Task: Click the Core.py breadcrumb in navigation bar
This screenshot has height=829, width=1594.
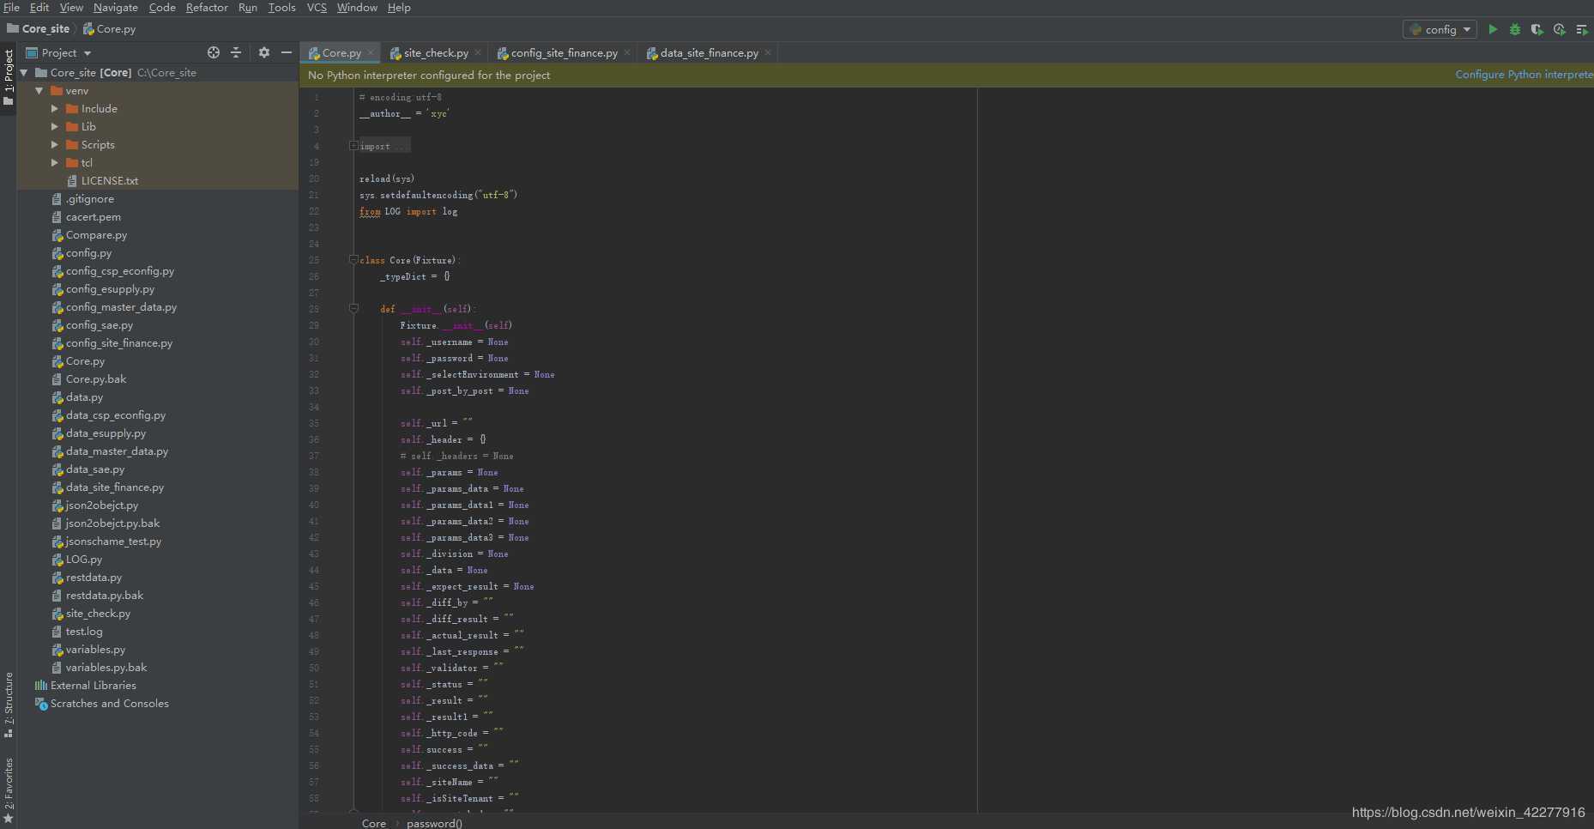Action: (109, 29)
